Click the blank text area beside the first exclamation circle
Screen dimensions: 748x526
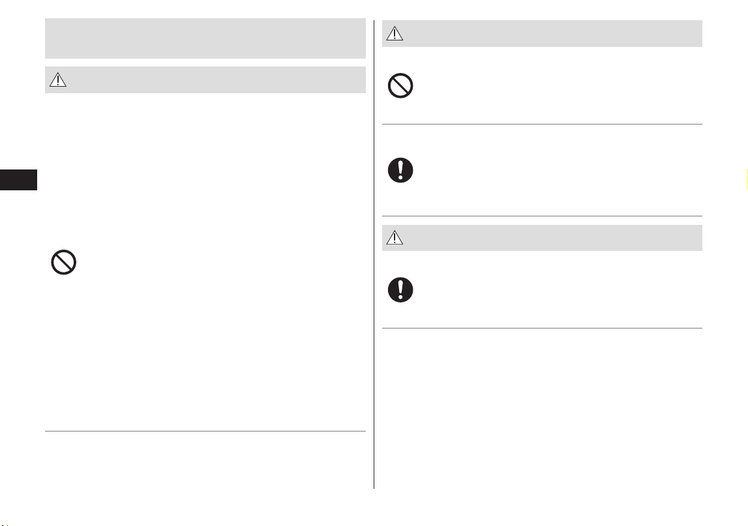561,170
